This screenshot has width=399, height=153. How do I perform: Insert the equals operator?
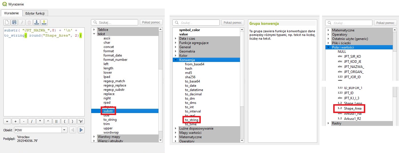7,121
